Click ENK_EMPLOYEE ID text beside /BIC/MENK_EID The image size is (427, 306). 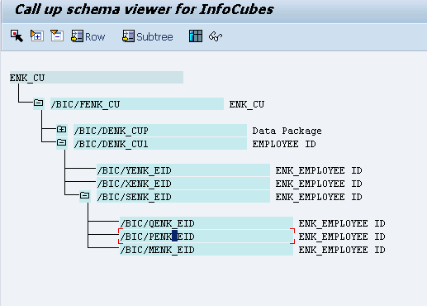pyautogui.click(x=342, y=250)
